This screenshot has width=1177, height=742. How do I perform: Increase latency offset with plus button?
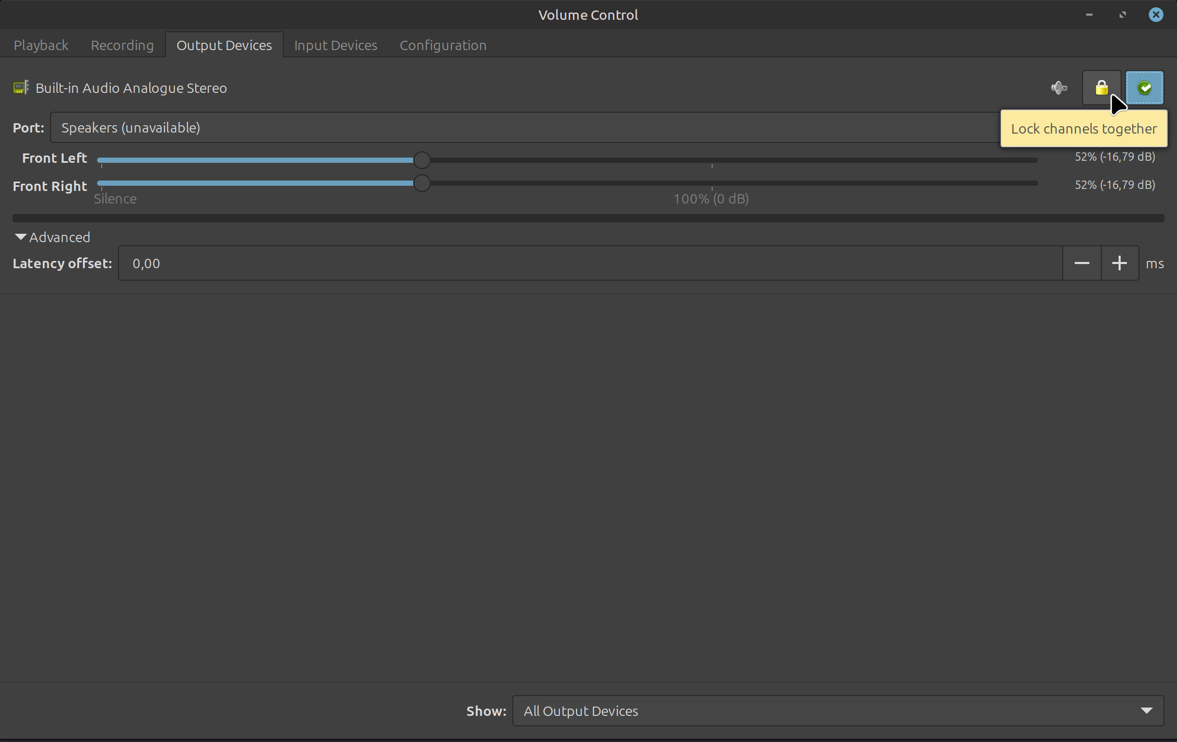pyautogui.click(x=1119, y=263)
